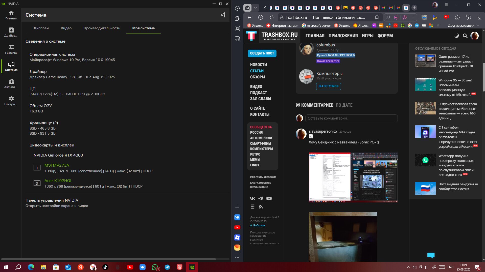Go to NVIDIA Home page
This screenshot has width=485, height=272.
pyautogui.click(x=11, y=15)
